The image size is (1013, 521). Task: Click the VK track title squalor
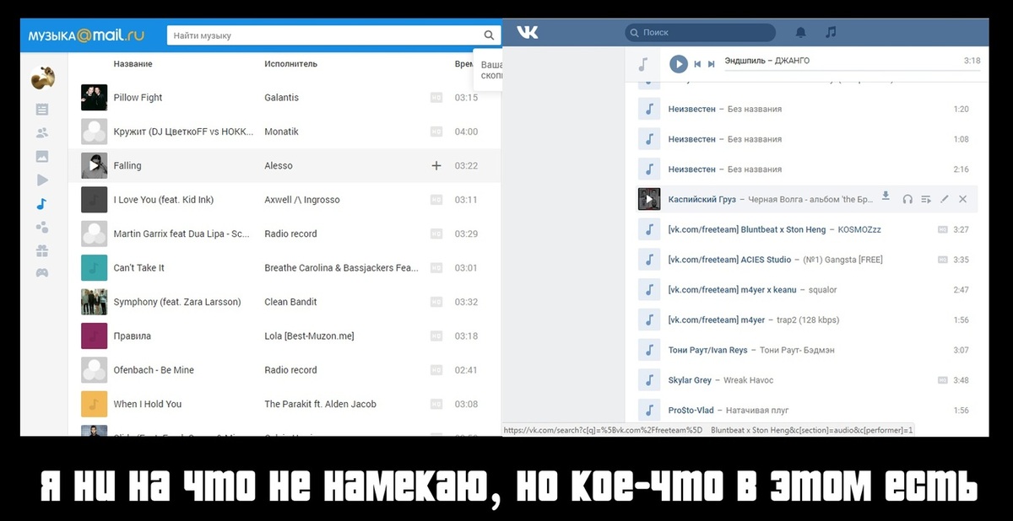coord(823,290)
